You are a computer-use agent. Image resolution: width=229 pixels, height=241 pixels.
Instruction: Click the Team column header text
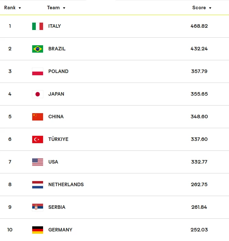[x=53, y=8]
